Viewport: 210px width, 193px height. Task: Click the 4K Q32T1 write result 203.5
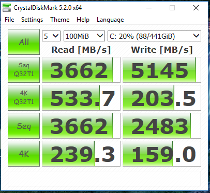pyautogui.click(x=162, y=98)
